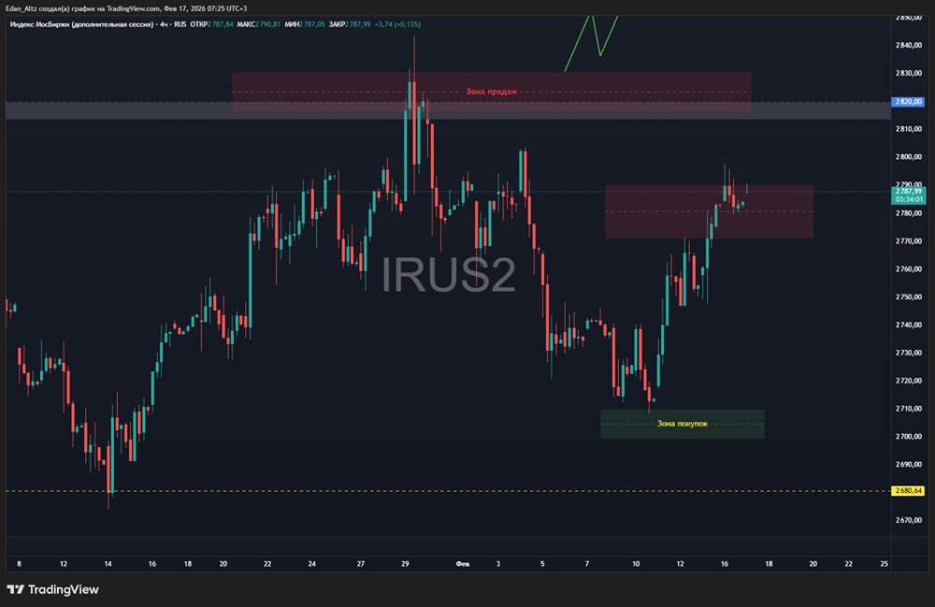
Task: Click the date label 14 on time axis
Action: 108,563
